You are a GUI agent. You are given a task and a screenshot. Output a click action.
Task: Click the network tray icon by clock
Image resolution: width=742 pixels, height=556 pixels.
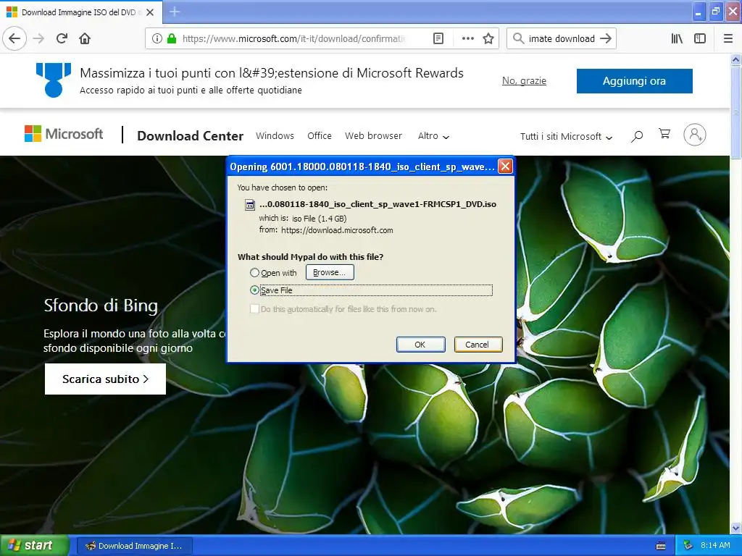click(688, 545)
